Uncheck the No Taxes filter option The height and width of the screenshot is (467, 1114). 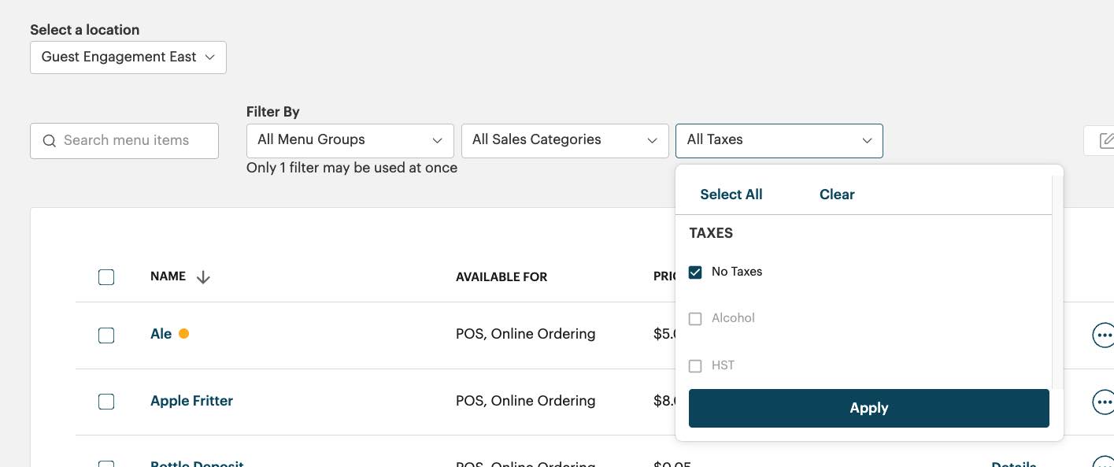coord(695,272)
